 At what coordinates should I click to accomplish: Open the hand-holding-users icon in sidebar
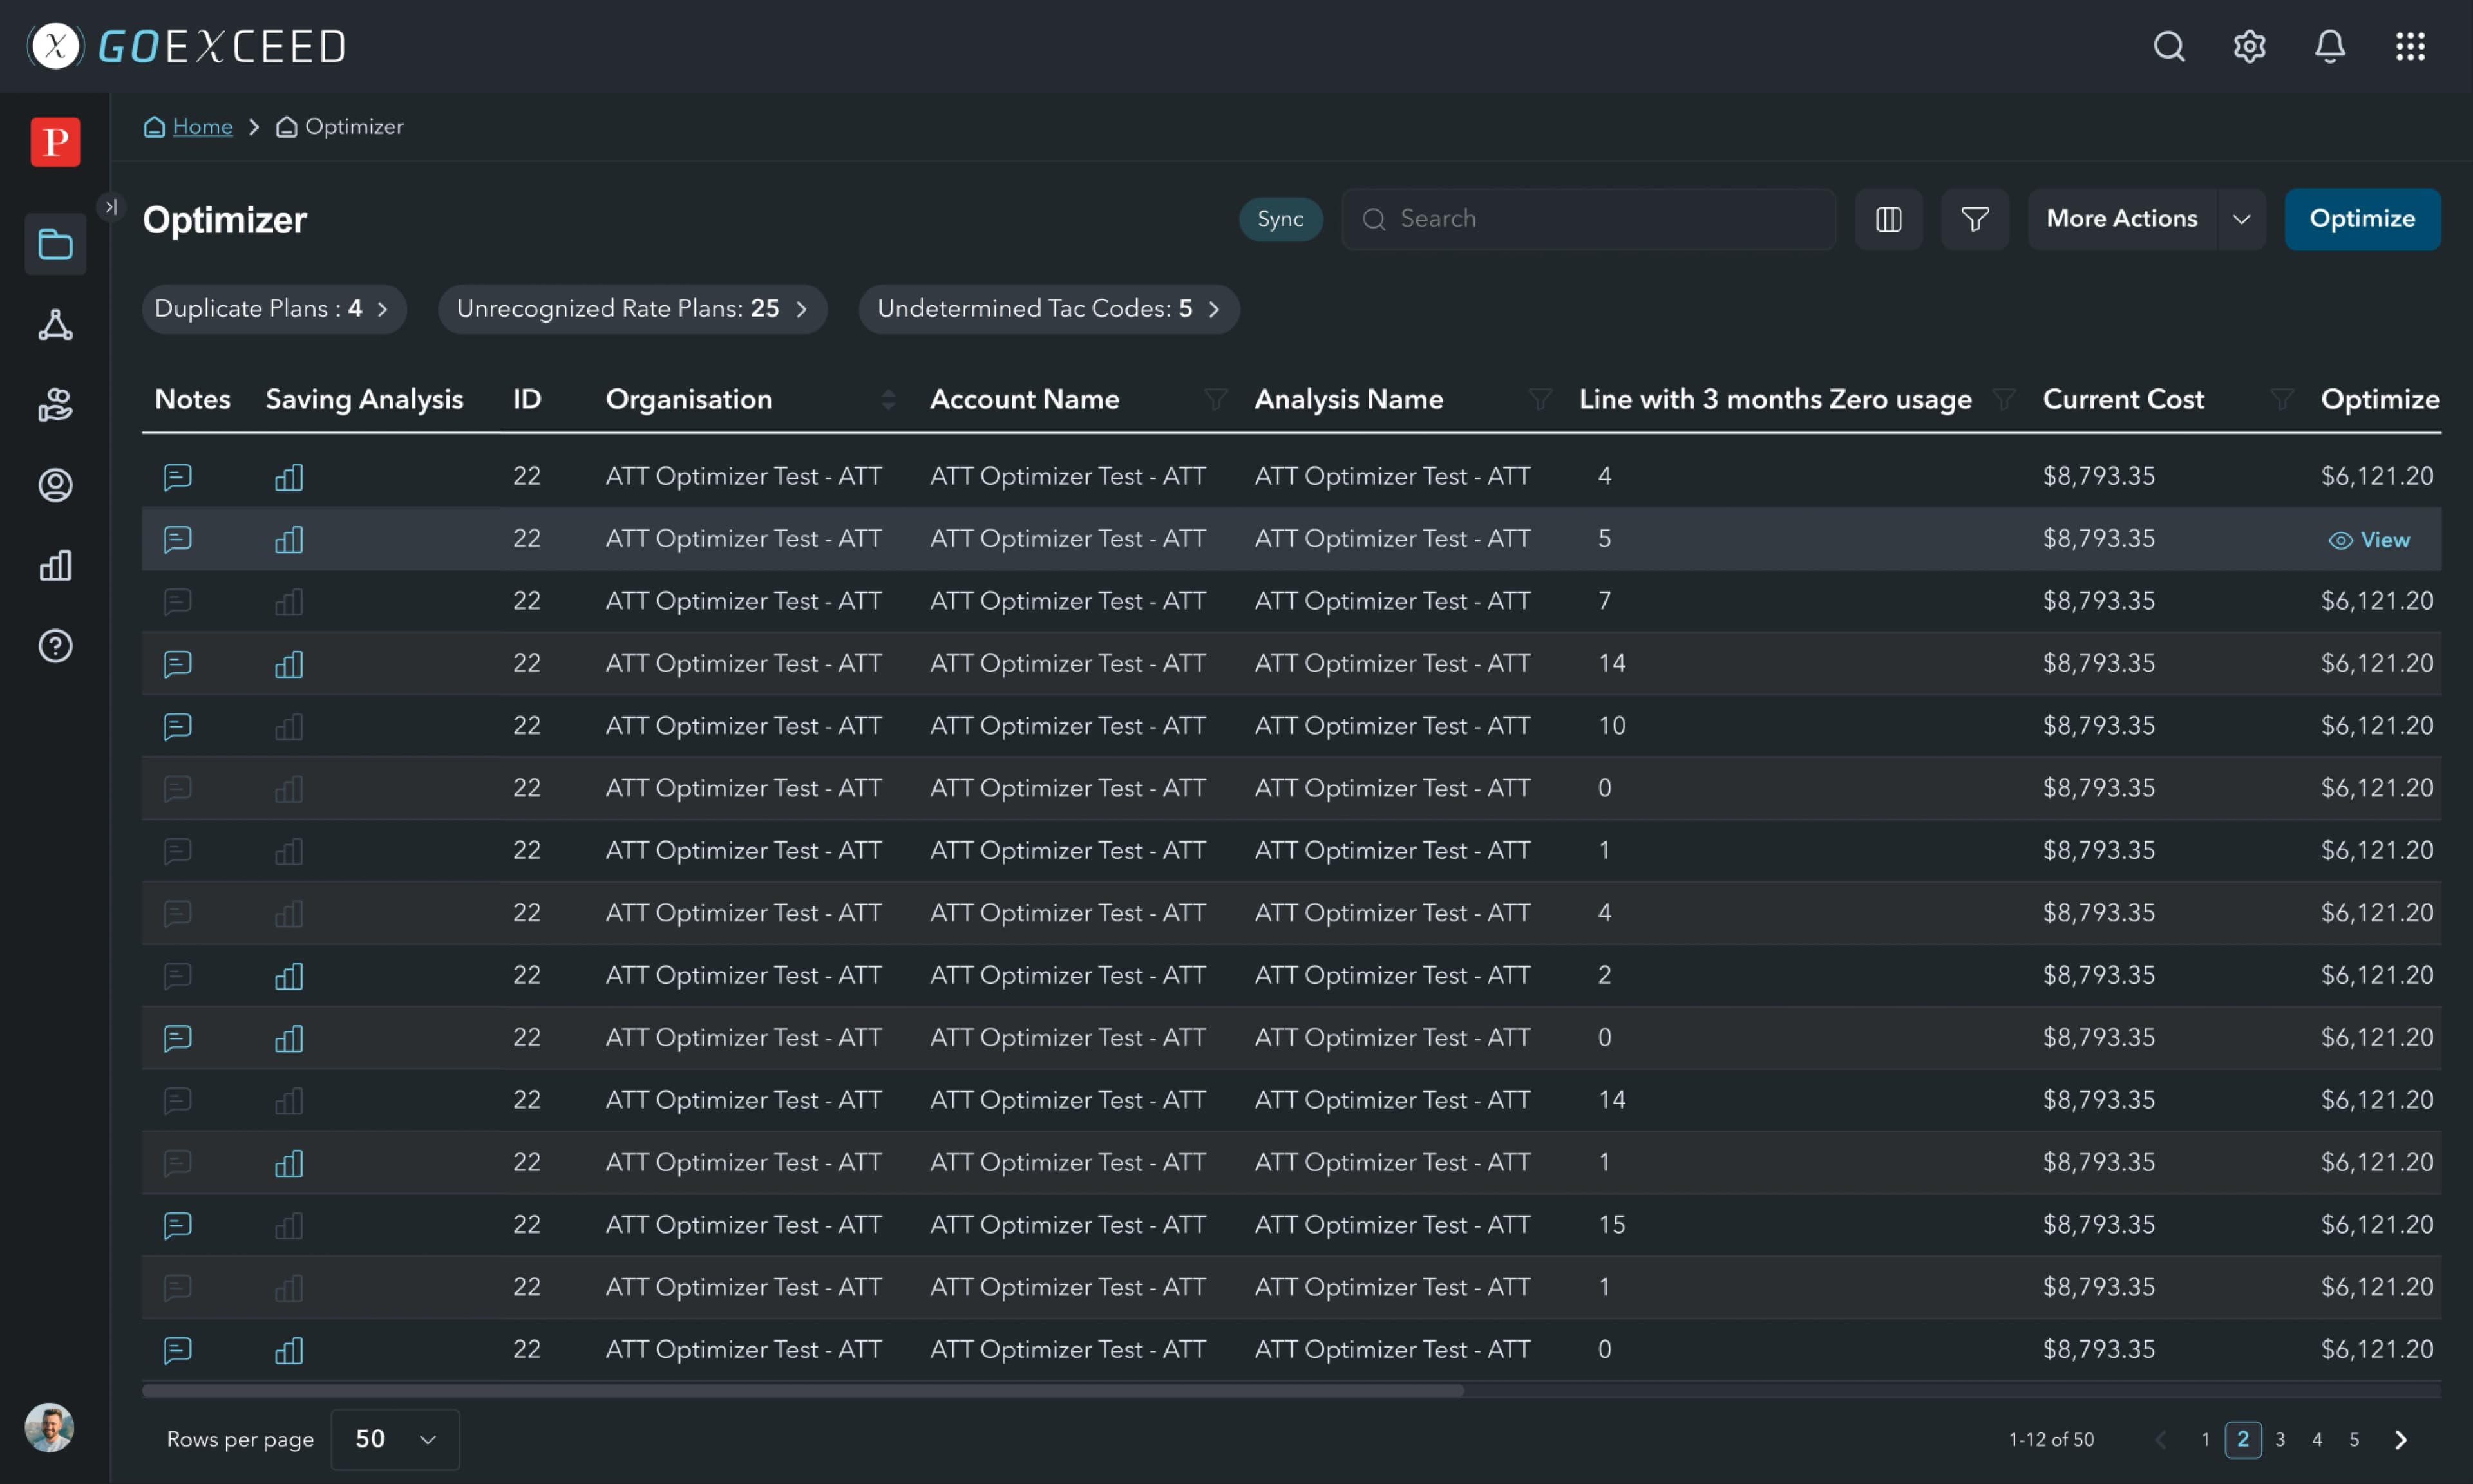click(55, 405)
